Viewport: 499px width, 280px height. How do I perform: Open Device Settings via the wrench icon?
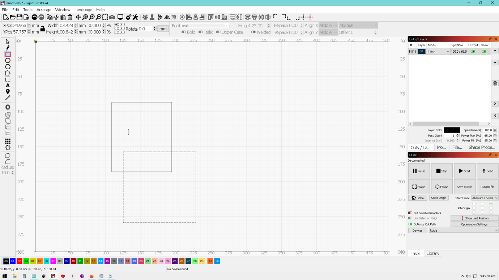click(136, 17)
